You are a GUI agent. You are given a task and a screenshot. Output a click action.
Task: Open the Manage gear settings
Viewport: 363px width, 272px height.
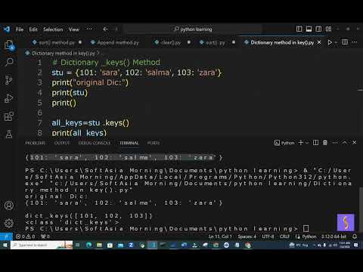click(x=9, y=223)
